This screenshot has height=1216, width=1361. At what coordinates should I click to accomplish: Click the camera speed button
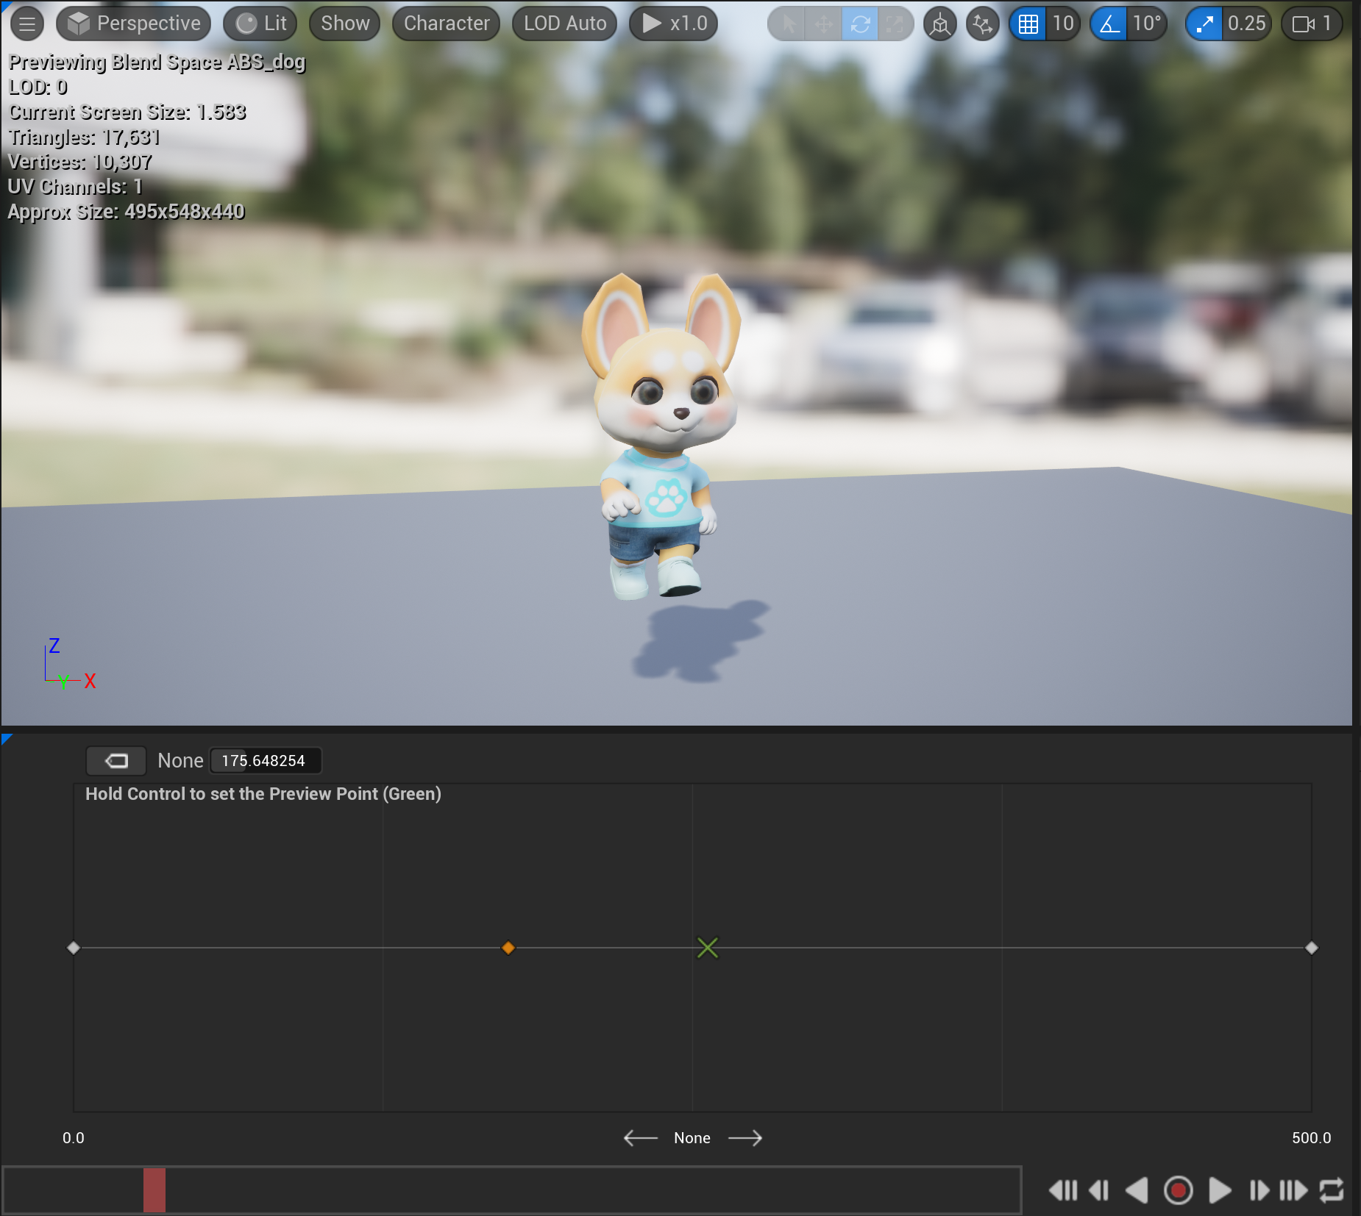(x=1312, y=24)
